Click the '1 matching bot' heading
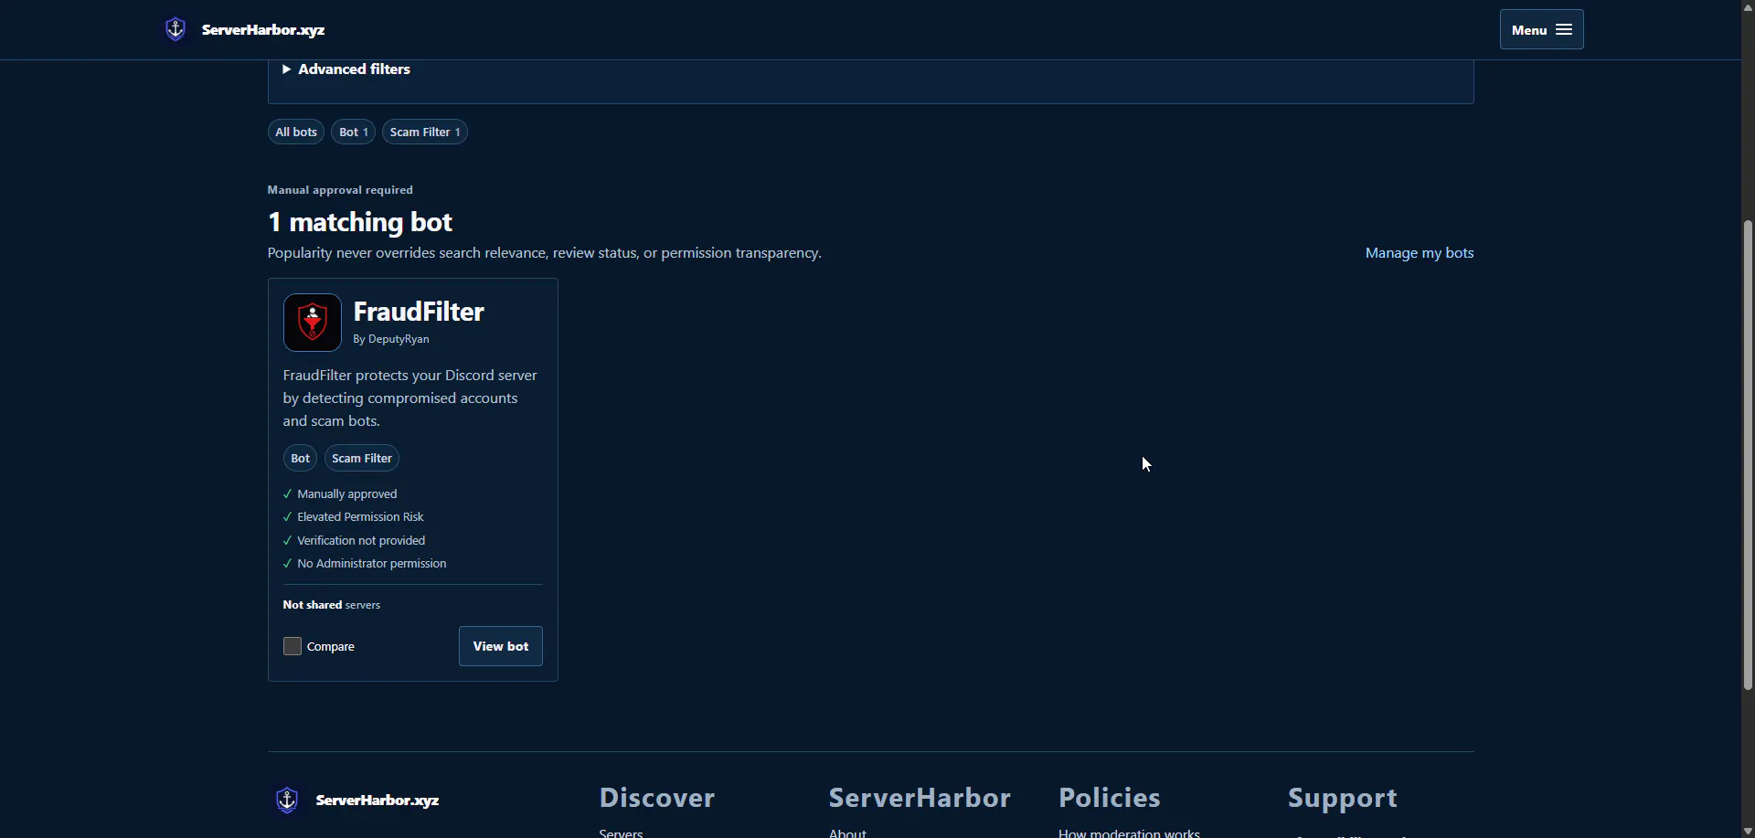The width and height of the screenshot is (1755, 838). pos(360,222)
